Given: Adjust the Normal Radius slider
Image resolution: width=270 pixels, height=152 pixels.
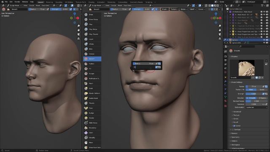Looking at the screenshot, I should click(256, 101).
